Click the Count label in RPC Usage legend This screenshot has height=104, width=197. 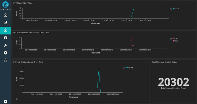pyautogui.click(x=177, y=9)
